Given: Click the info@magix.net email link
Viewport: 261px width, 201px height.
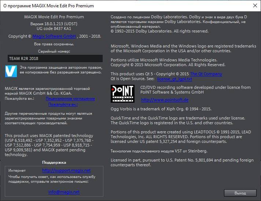Looking at the screenshot, I should coord(64,192).
